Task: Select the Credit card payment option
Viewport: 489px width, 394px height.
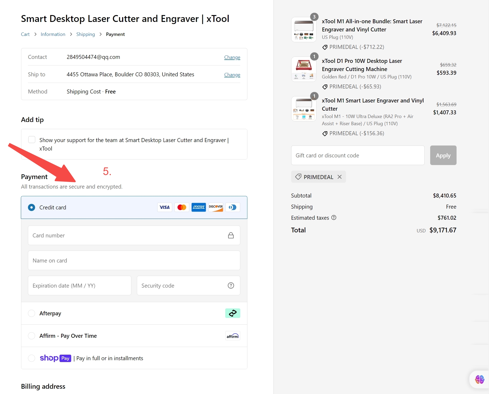Action: point(31,207)
